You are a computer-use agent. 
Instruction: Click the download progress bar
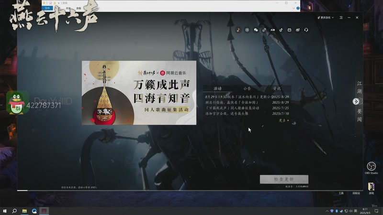pyautogui.click(x=190, y=190)
